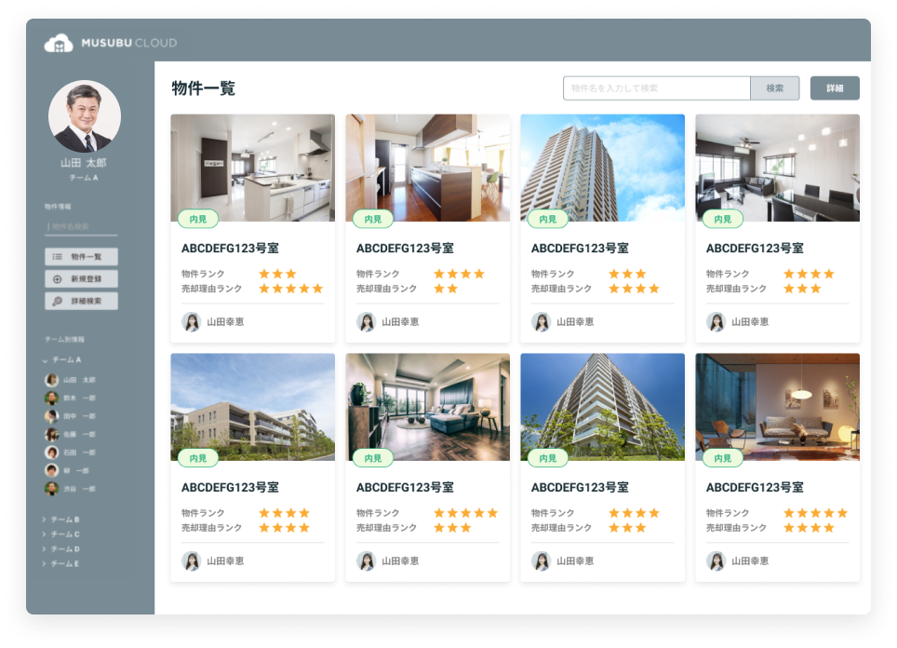Expand the チームE group
The width and height of the screenshot is (897, 648).
pyautogui.click(x=45, y=563)
